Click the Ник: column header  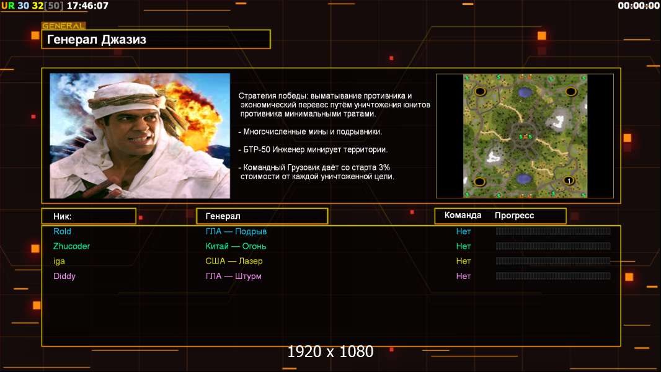pos(88,216)
